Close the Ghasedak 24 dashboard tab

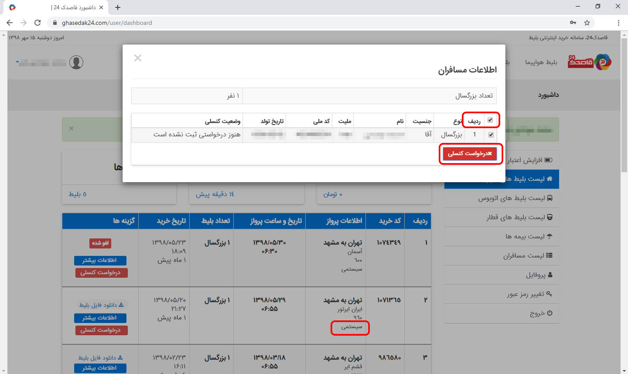[x=101, y=7]
